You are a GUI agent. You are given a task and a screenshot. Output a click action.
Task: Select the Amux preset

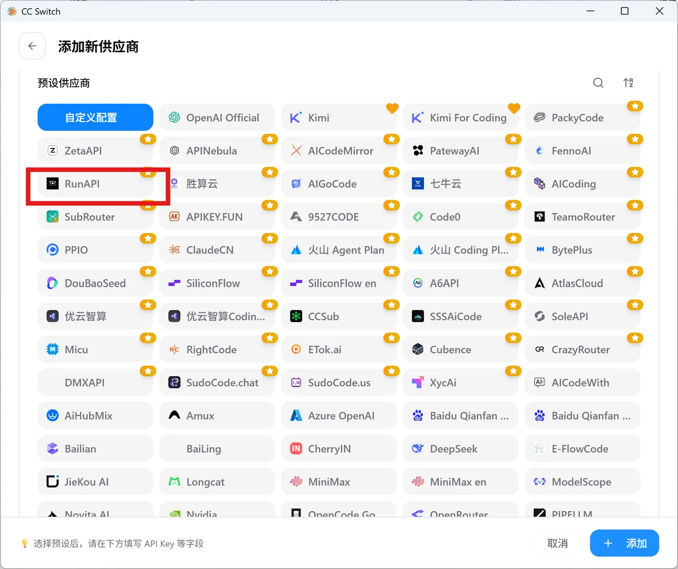click(x=217, y=415)
